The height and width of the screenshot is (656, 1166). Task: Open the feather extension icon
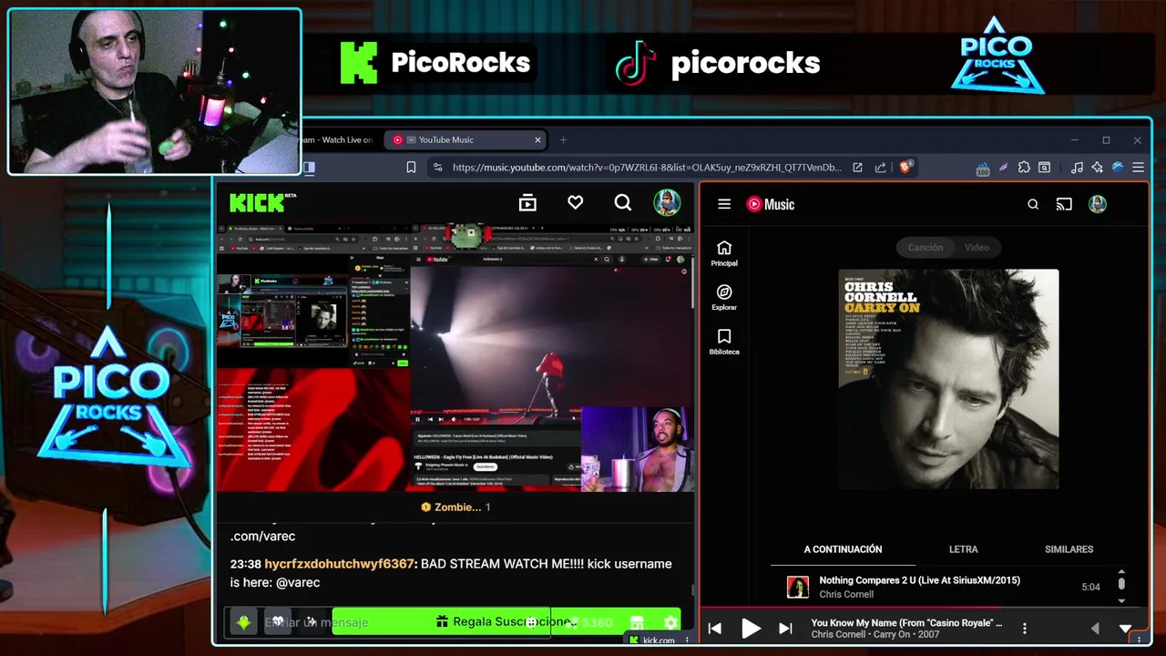click(1003, 167)
